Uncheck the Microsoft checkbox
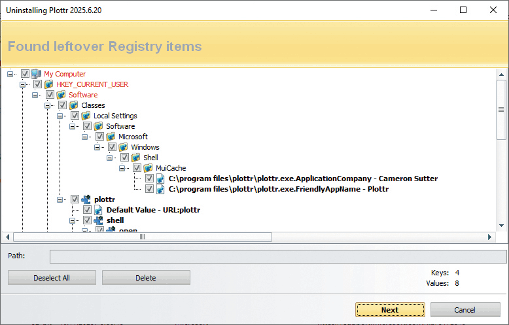The width and height of the screenshot is (509, 325). (99, 137)
